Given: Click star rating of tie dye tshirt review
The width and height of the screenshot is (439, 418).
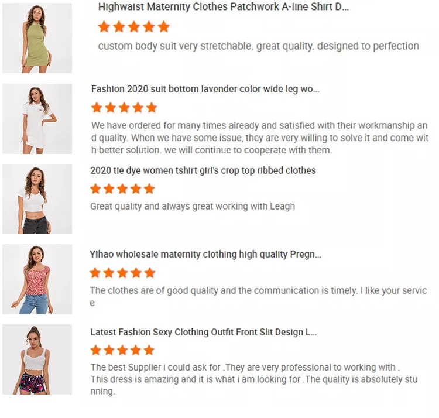Looking at the screenshot, I should 122,189.
